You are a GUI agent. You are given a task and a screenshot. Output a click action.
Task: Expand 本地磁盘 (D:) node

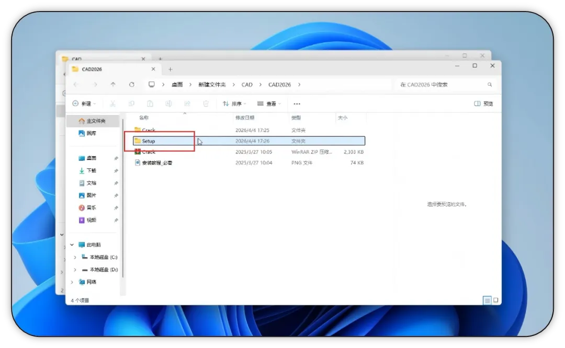tap(75, 270)
